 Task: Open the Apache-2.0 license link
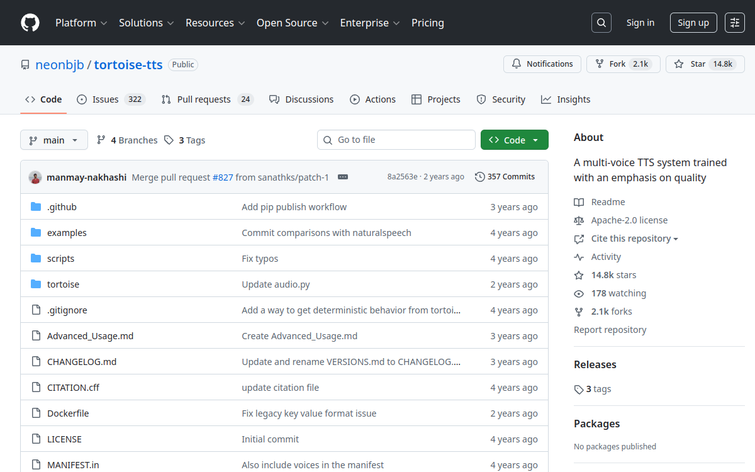629,220
